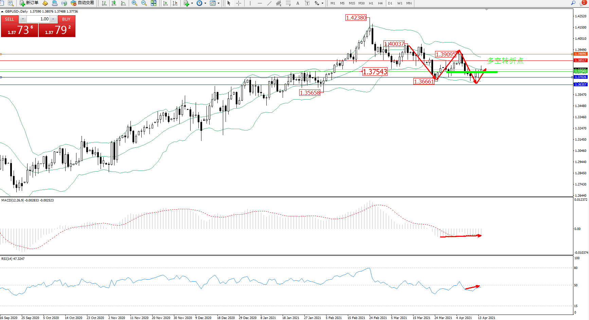Expand the periodicity clock dropdown arrow
589x320 pixels.
click(x=205, y=3)
